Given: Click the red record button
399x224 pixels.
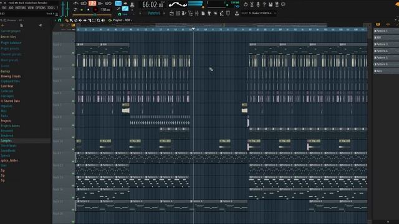Looking at the screenshot, I should click(x=95, y=10).
